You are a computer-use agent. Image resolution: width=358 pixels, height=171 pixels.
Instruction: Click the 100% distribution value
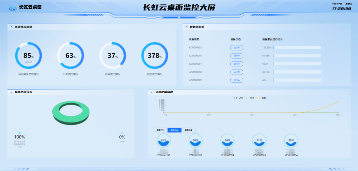(x=20, y=137)
